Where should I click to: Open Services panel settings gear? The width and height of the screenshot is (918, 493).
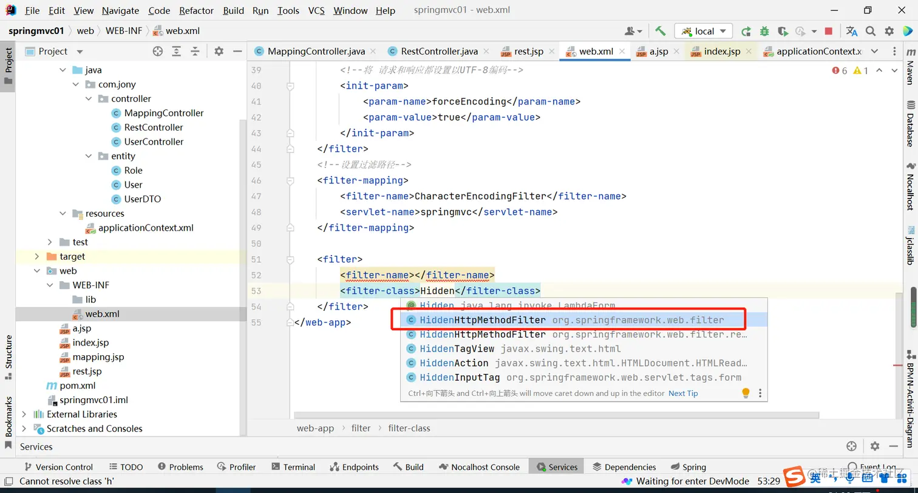875,446
